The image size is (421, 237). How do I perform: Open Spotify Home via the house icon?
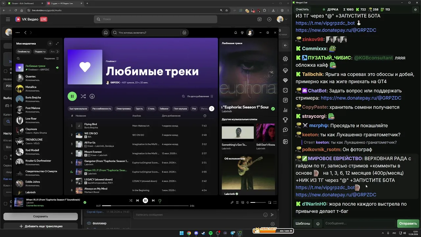pyautogui.click(x=106, y=33)
